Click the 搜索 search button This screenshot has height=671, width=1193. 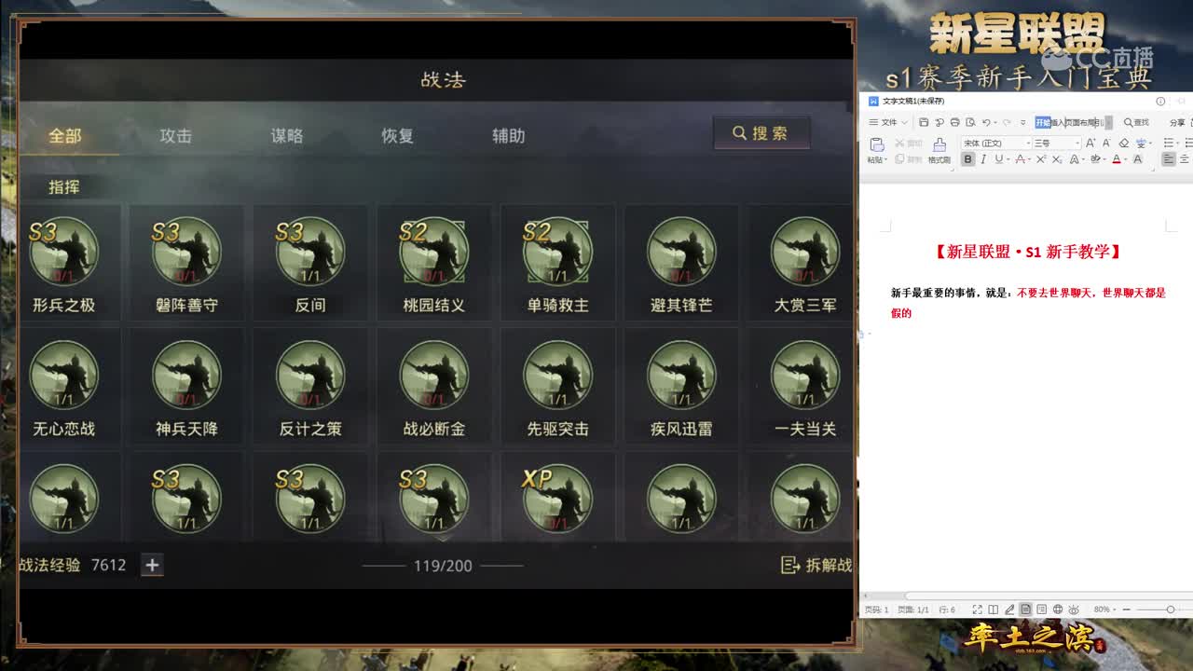(761, 133)
